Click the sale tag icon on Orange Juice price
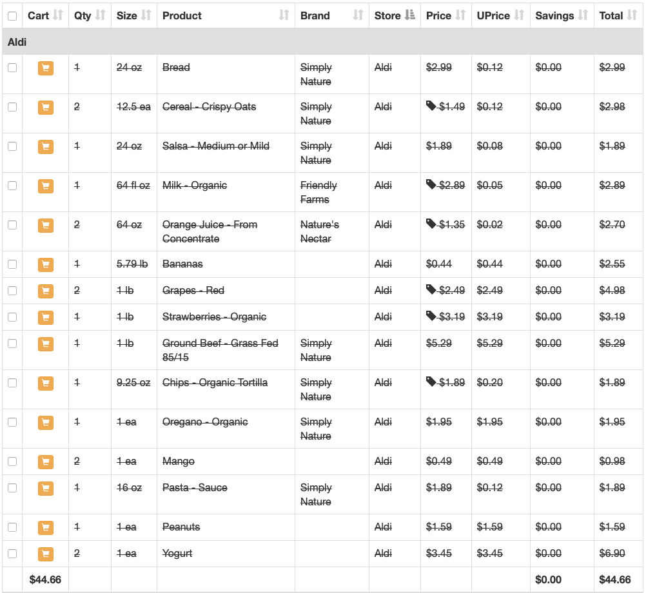This screenshot has height=593, width=646. point(431,224)
